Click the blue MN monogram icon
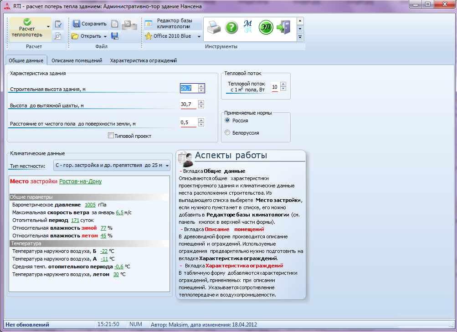457x332 pixels. click(248, 27)
